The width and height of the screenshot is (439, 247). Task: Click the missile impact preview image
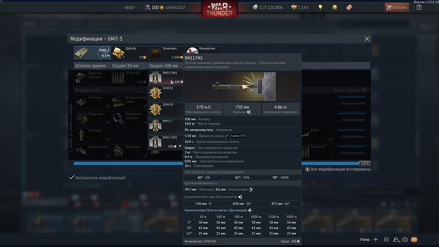click(242, 86)
